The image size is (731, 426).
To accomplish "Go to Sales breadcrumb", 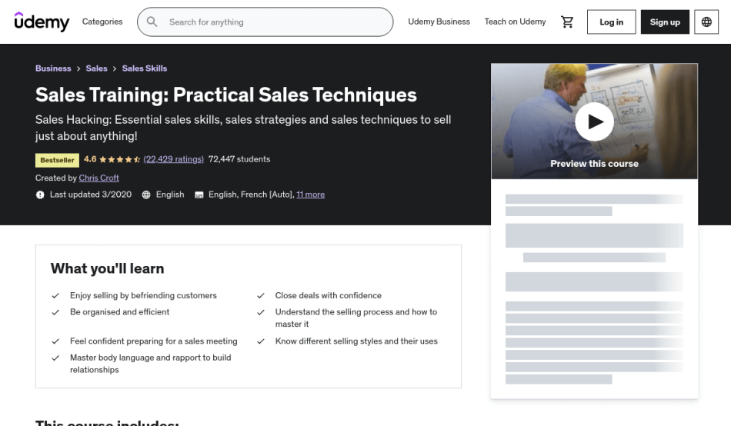I will 96,68.
